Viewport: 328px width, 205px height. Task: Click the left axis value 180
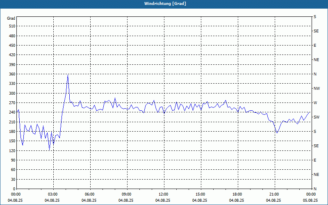12,132
